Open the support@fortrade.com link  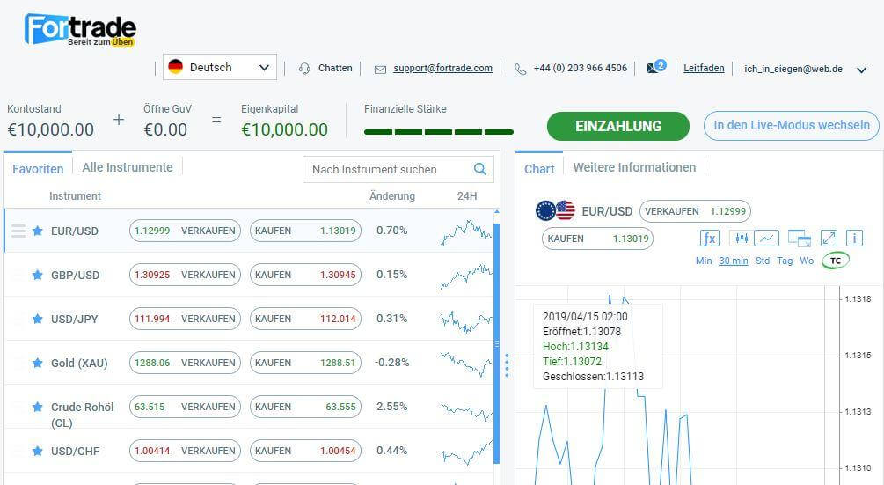(x=442, y=69)
